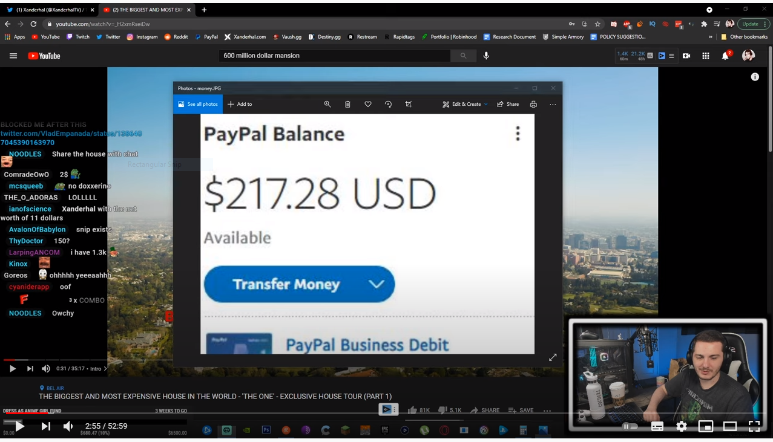This screenshot has width=773, height=442.
Task: Print the photo from Photos toolbar
Action: 533,104
